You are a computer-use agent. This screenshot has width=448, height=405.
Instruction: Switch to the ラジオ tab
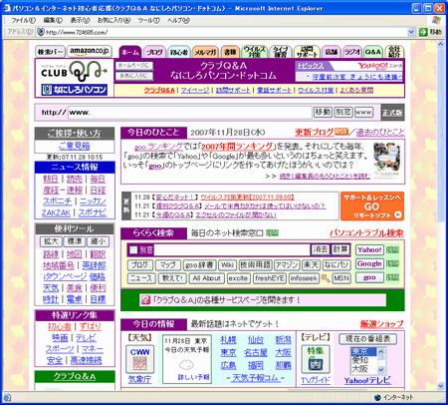coord(352,52)
